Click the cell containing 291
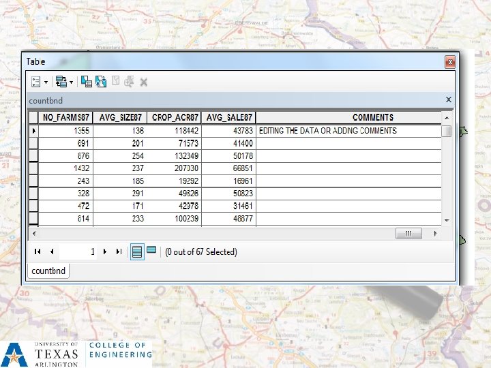 pos(120,194)
